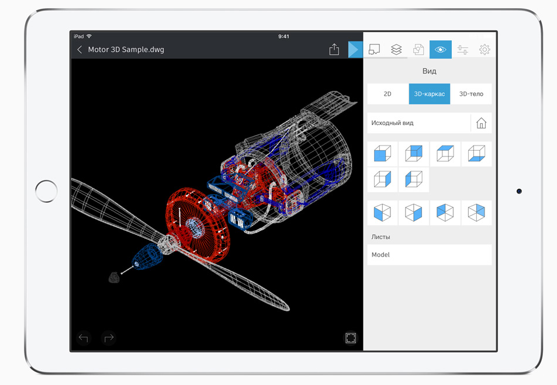557x385 pixels.
Task: Select isometric view with upper-left faces blue
Action: pos(445,213)
